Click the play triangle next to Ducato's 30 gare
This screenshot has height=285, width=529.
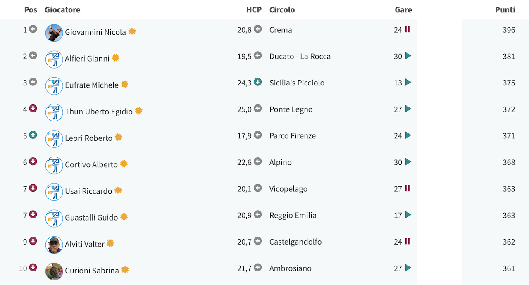point(408,56)
